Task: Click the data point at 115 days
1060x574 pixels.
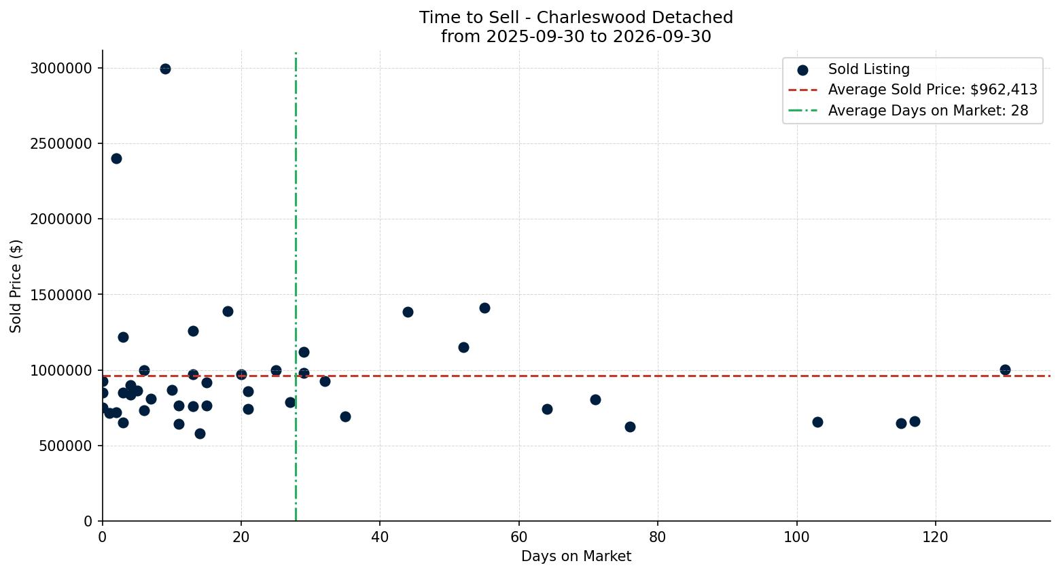Action: 901,423
